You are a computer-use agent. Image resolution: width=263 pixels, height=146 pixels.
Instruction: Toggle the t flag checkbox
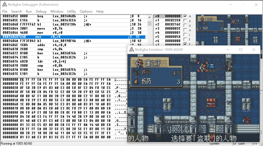[x=185, y=44]
